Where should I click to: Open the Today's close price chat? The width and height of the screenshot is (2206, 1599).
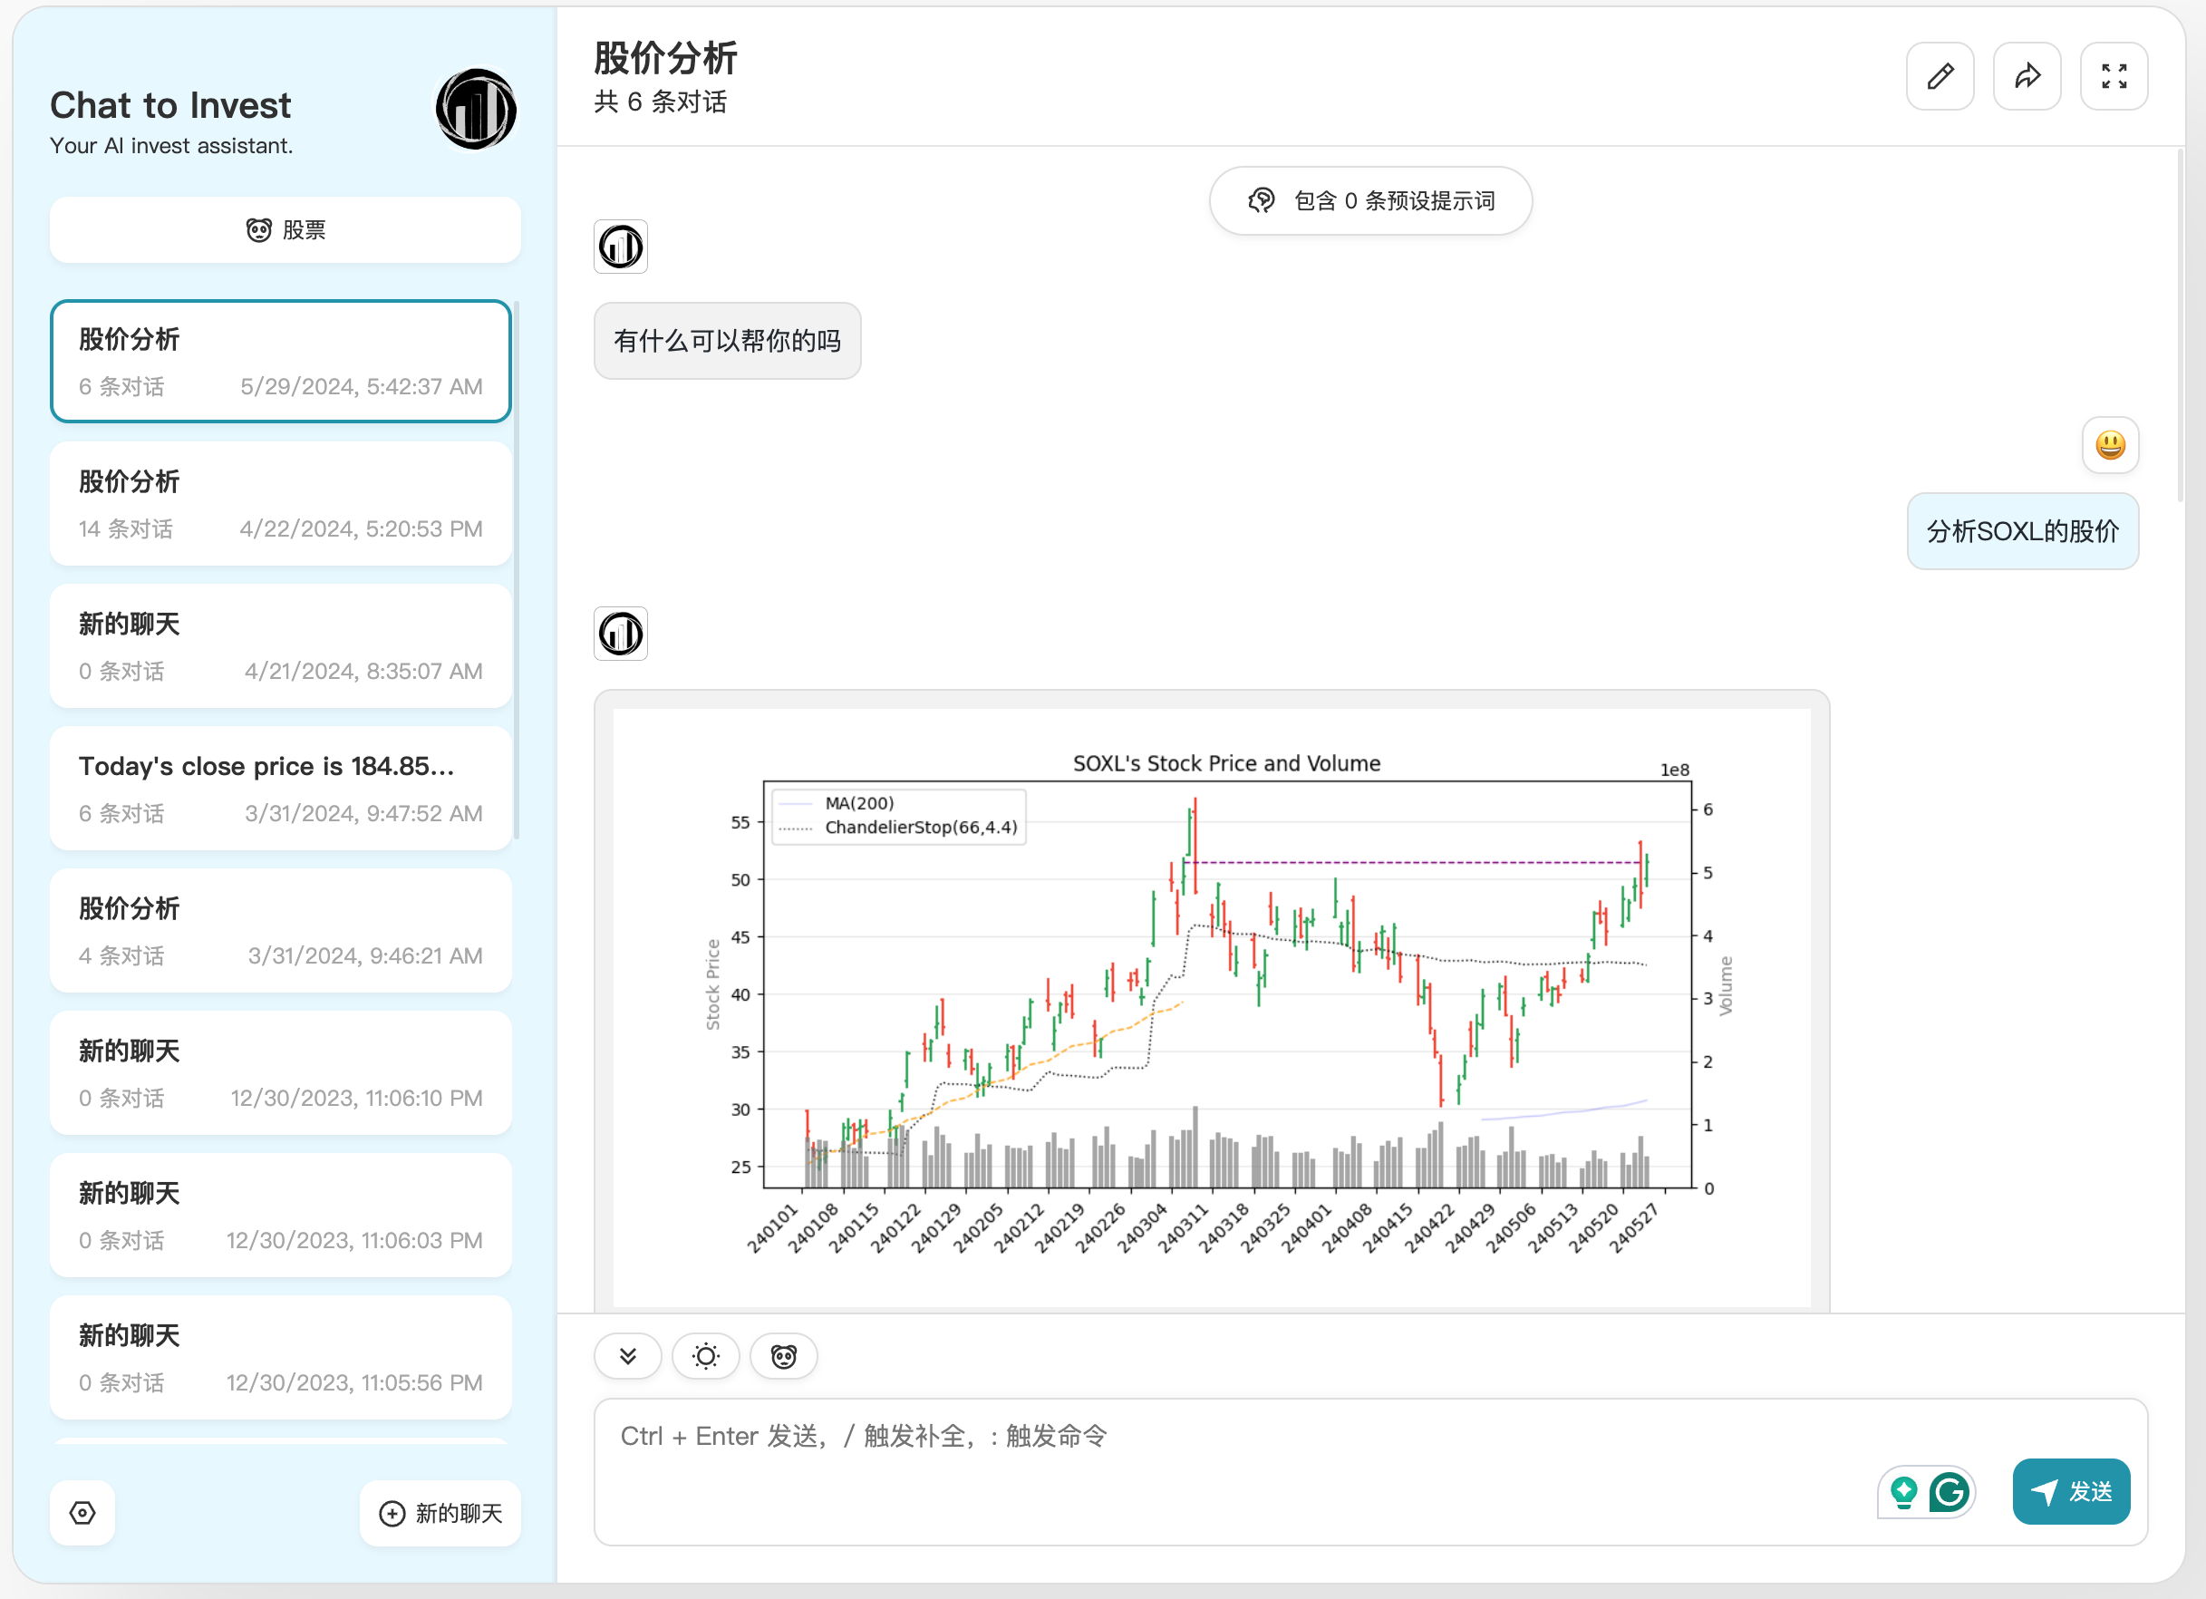pos(280,788)
